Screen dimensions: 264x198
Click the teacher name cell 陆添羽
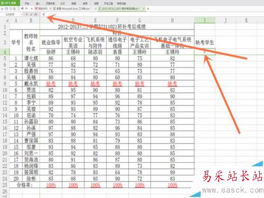point(95,52)
